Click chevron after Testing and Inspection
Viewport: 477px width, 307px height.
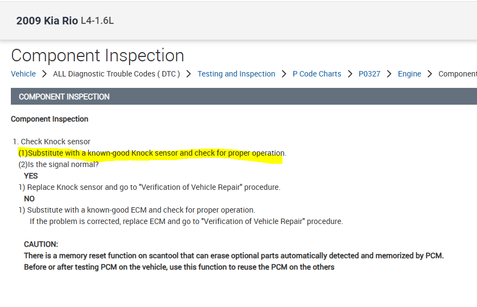[x=284, y=74]
